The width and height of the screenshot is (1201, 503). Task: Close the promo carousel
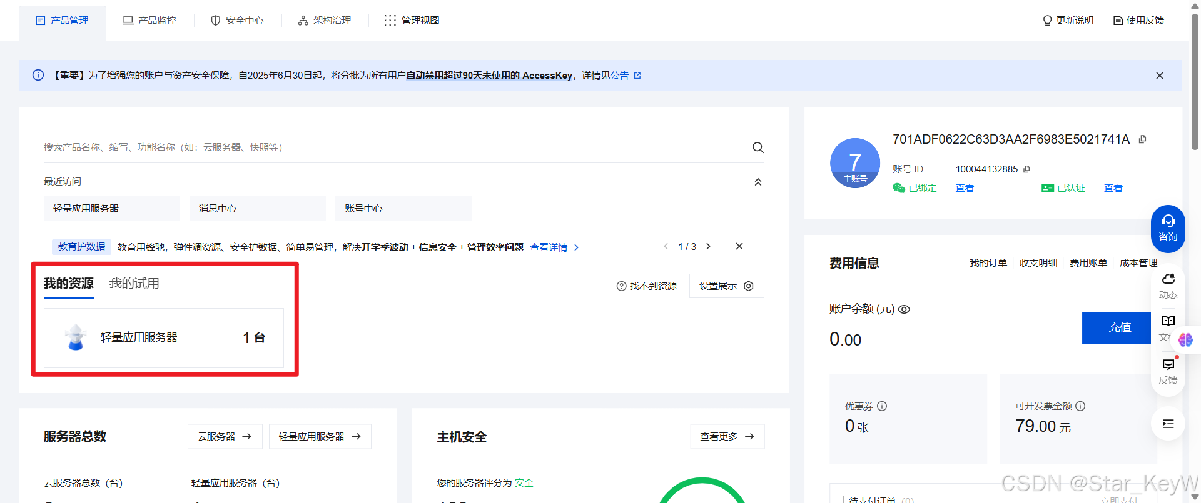739,247
